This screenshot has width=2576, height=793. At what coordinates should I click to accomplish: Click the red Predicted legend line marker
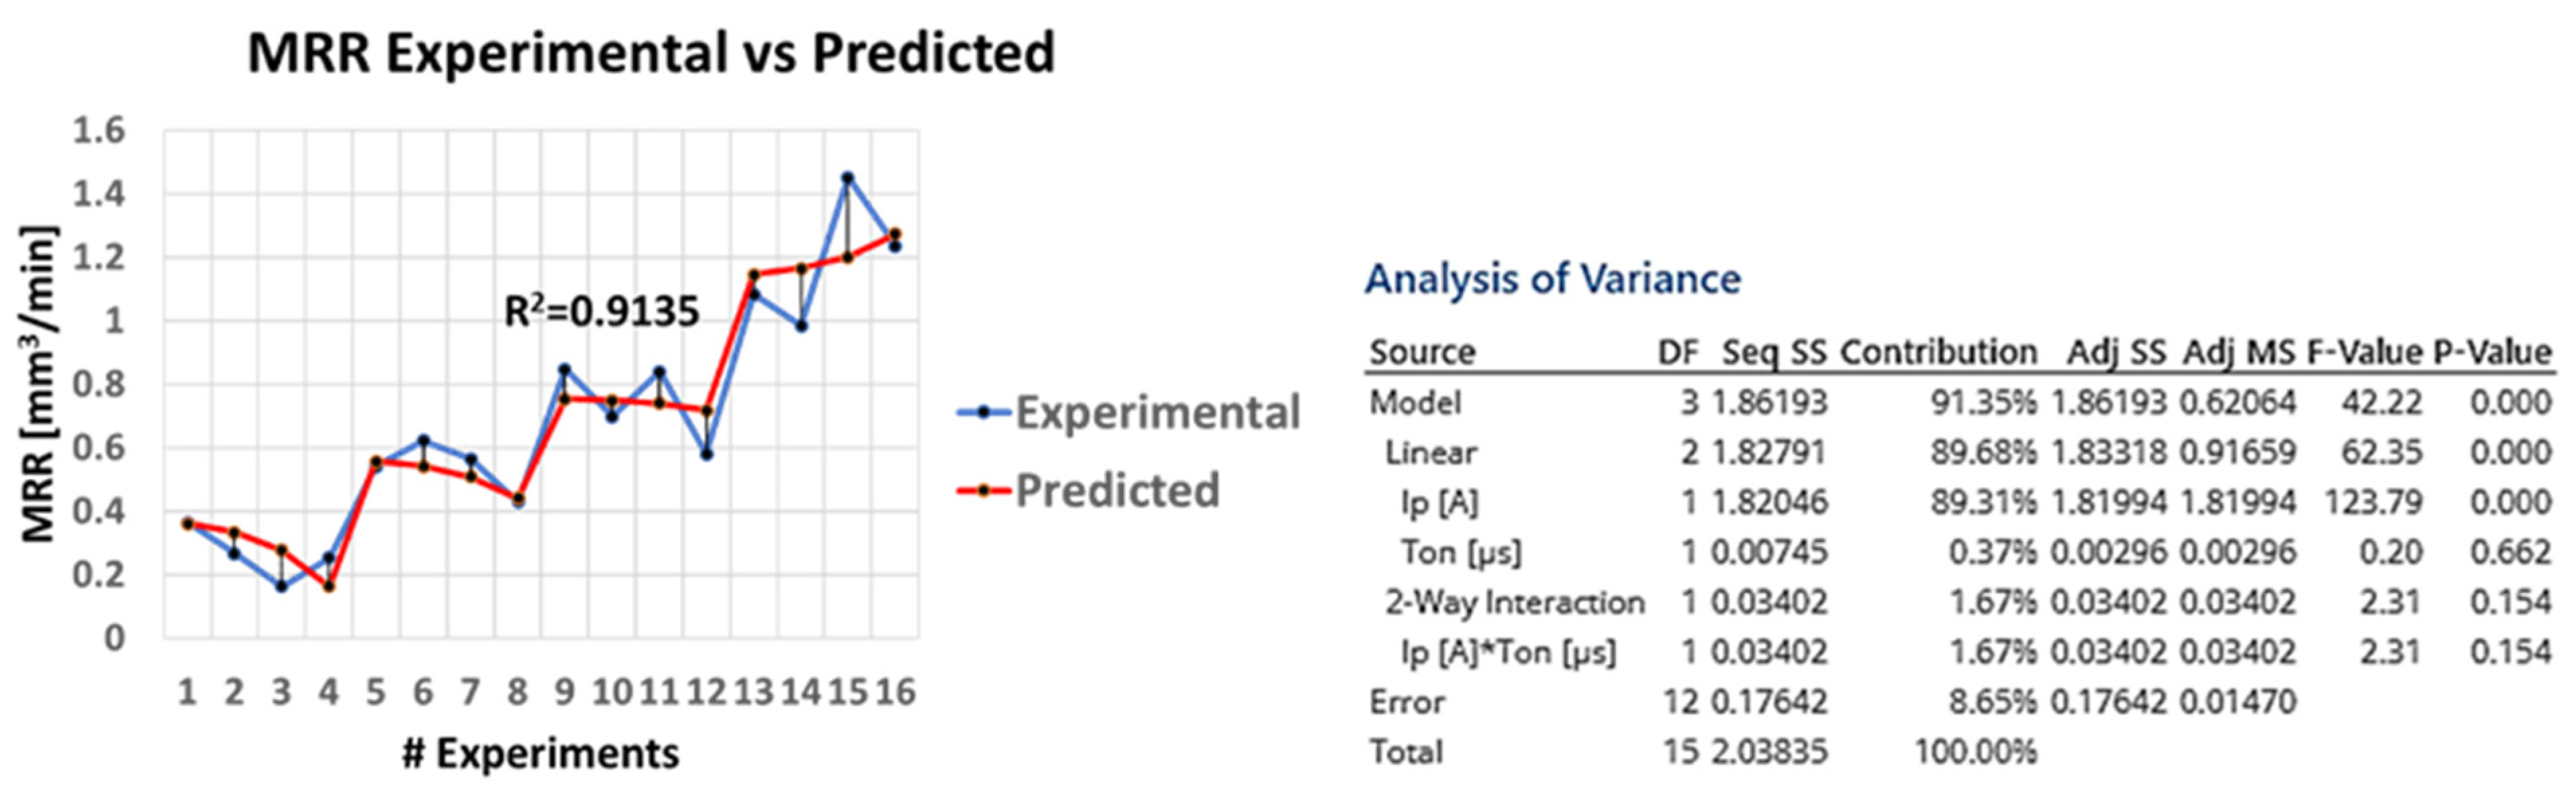pyautogui.click(x=984, y=490)
